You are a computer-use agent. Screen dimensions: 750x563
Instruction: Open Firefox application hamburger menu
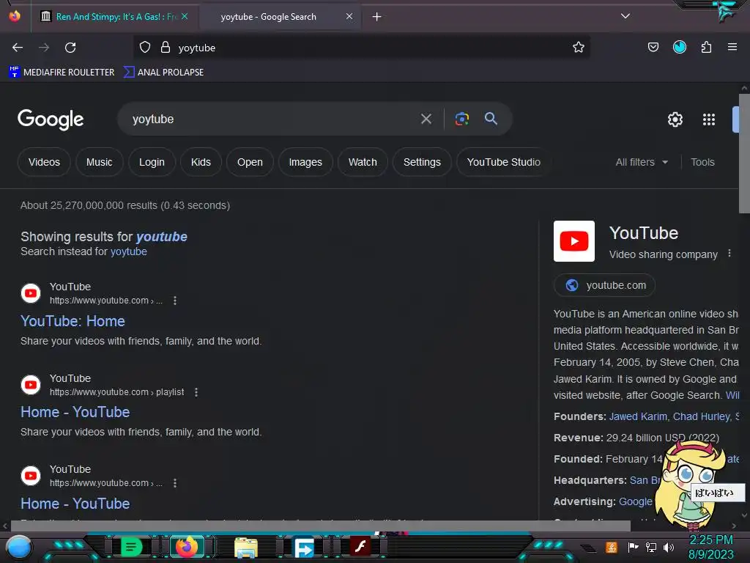(x=732, y=47)
